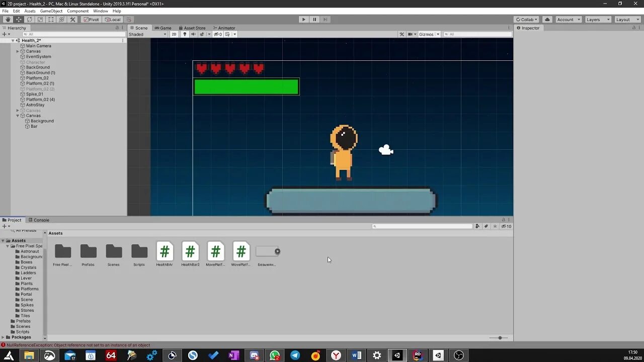This screenshot has height=362, width=644.
Task: Open the Layout dropdown
Action: coord(627,20)
